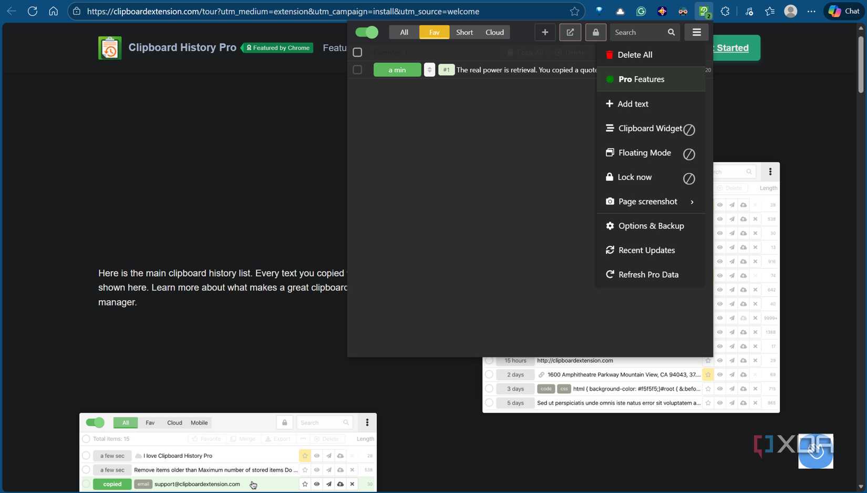The image size is (867, 493).
Task: Send the support email item via paper-plane icon
Action: pos(329,484)
